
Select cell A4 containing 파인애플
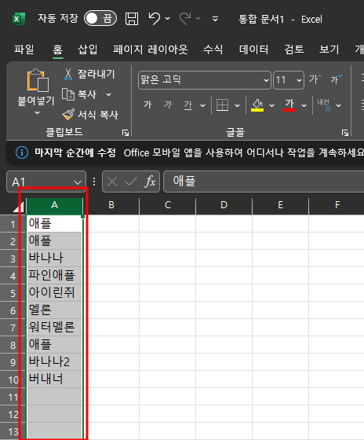(55, 276)
